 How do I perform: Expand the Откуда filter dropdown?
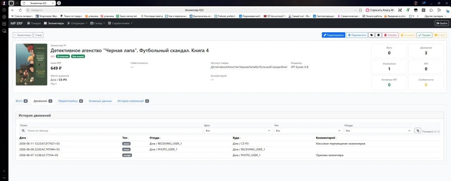pyautogui.click(x=378, y=130)
